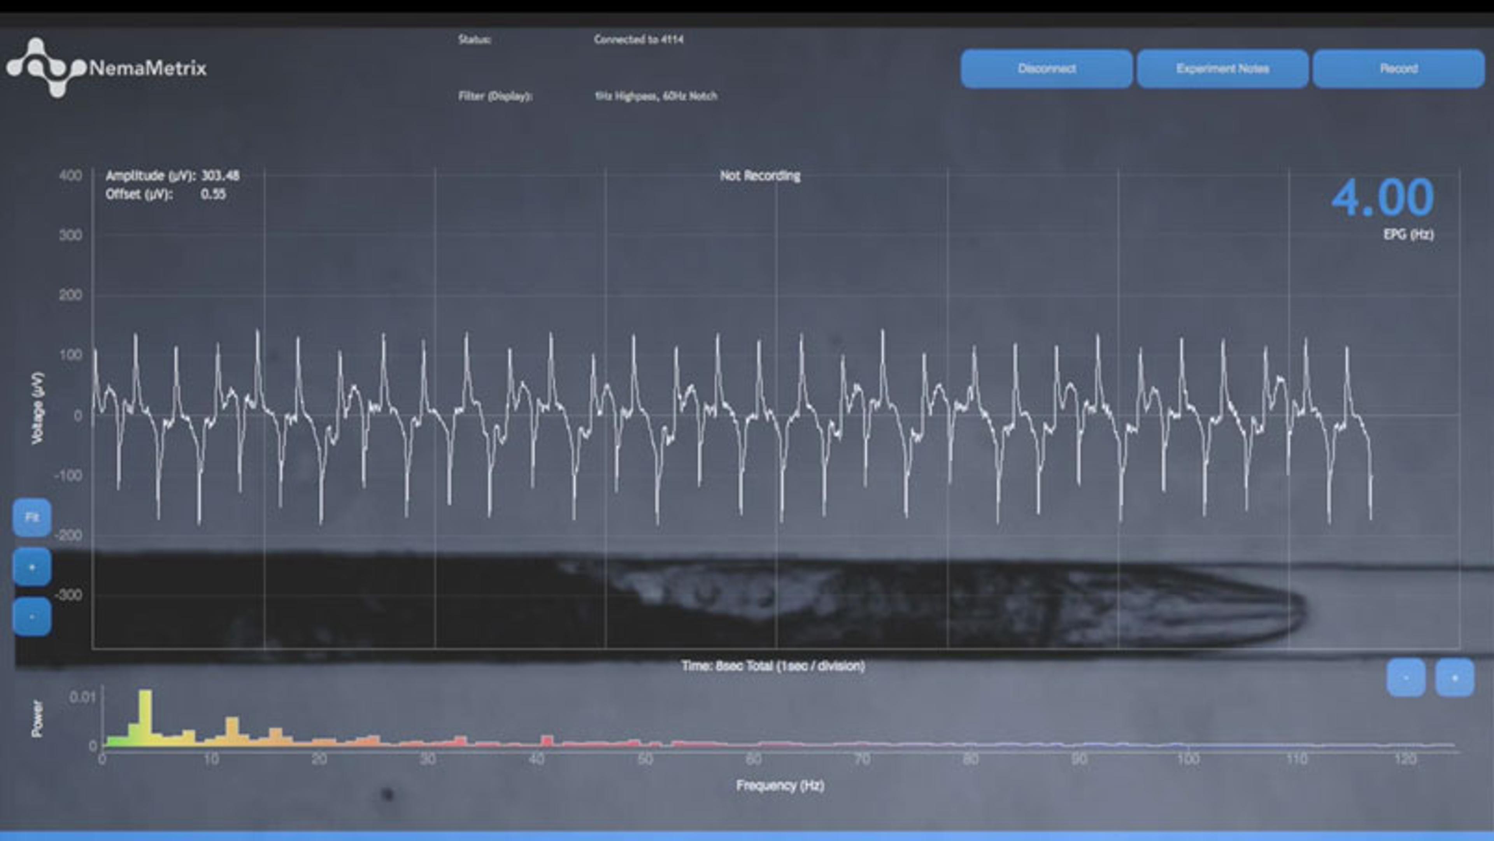1494x841 pixels.
Task: Click the Connected to 4114 status text
Action: (x=638, y=39)
